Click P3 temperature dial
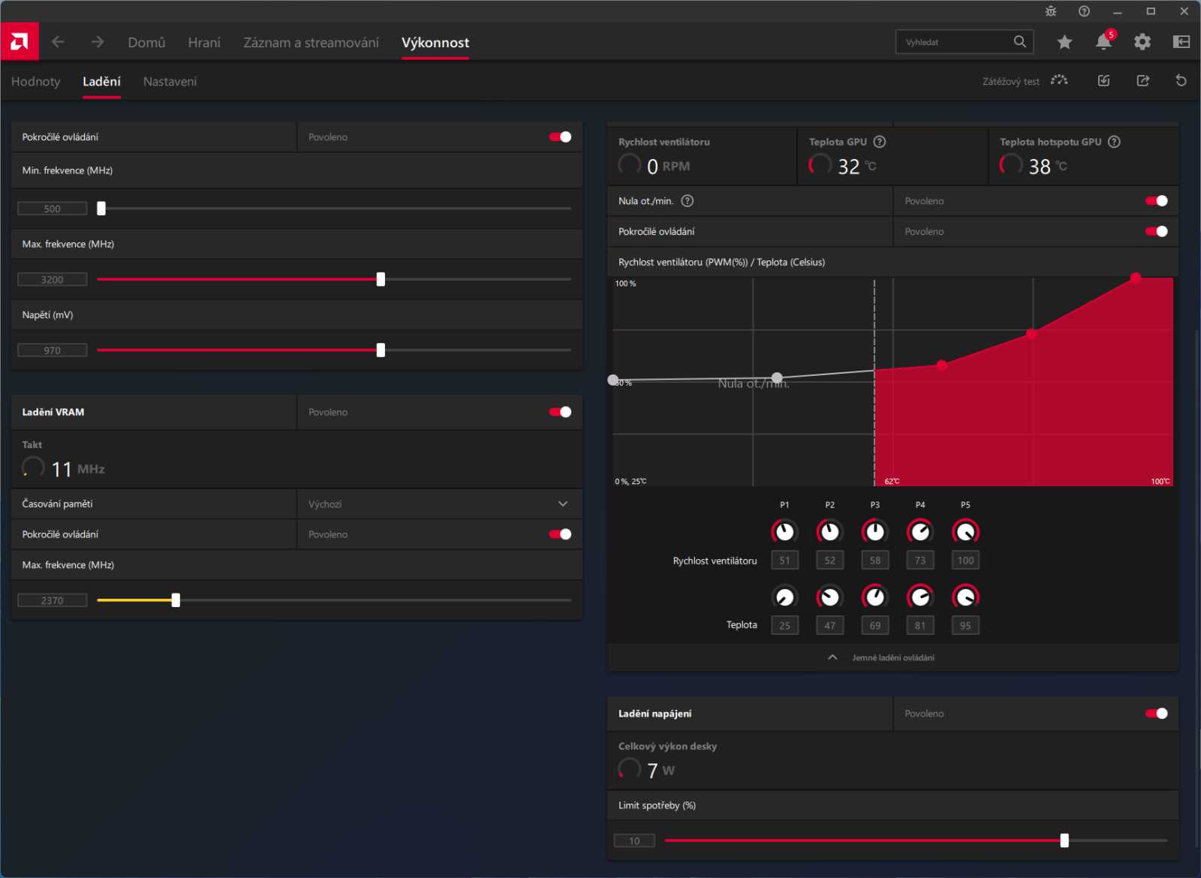The width and height of the screenshot is (1201, 878). click(875, 597)
